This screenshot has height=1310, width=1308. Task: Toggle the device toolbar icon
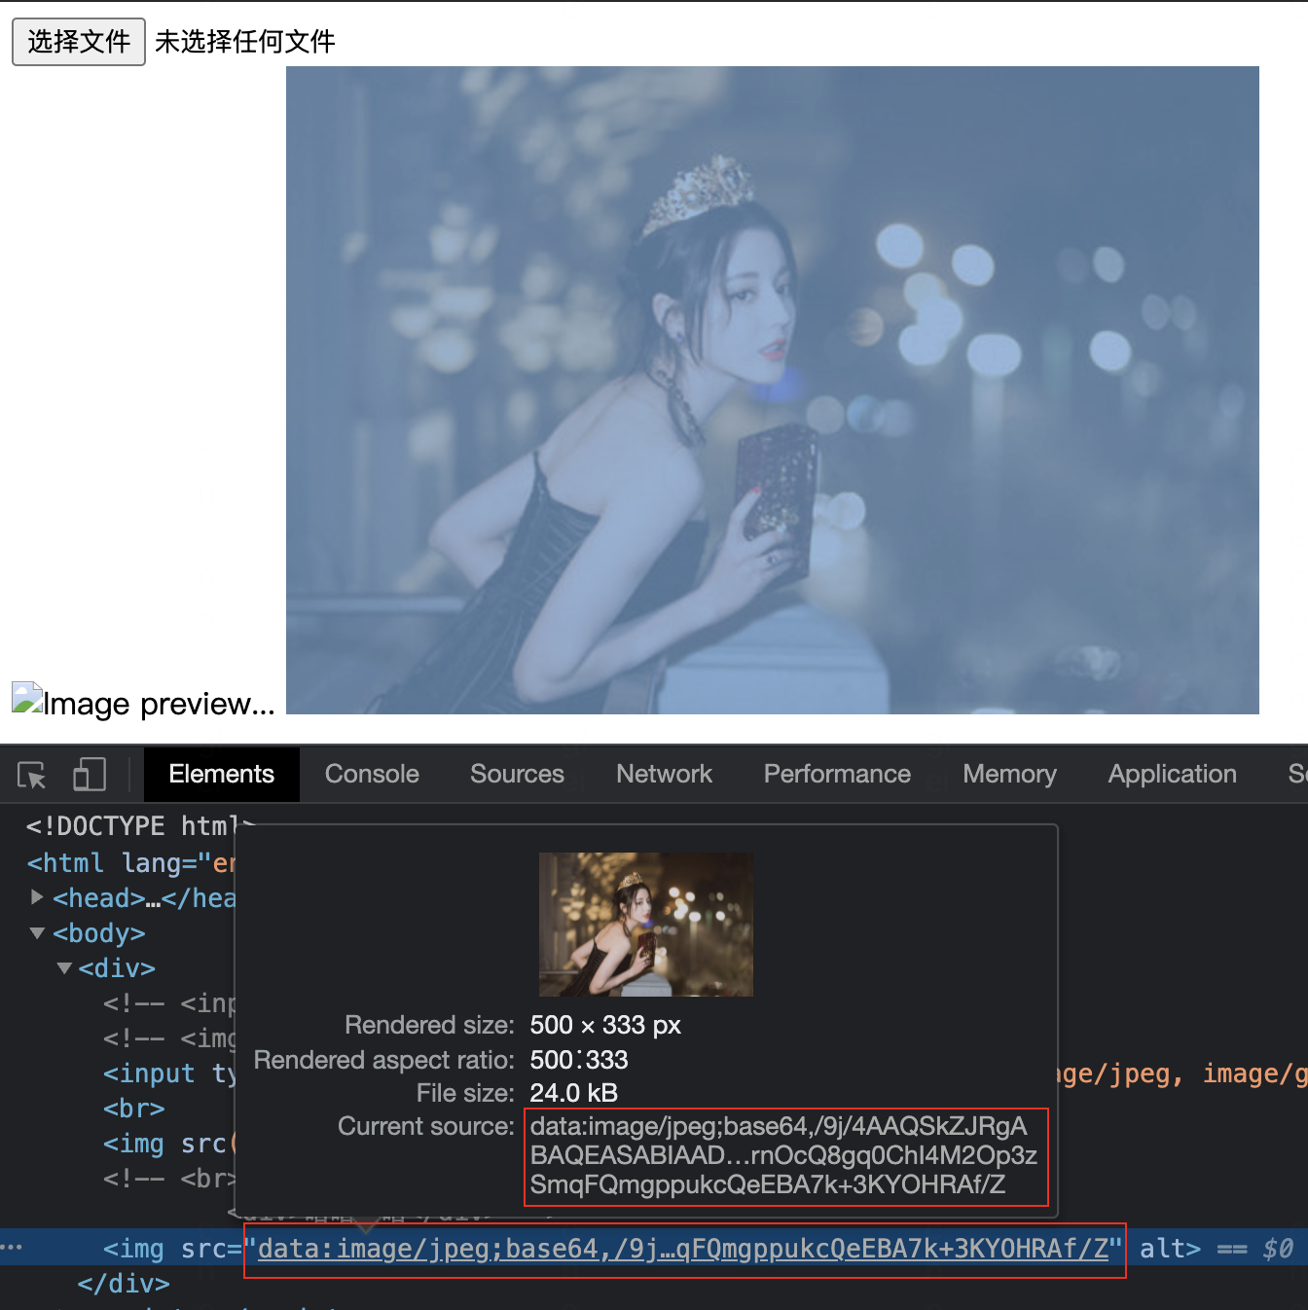point(89,774)
